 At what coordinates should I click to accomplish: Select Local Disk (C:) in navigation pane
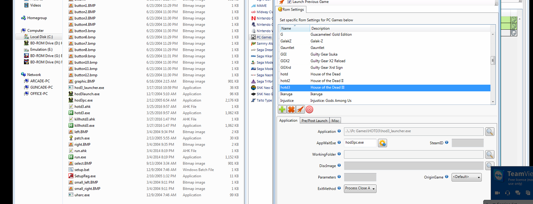(x=41, y=37)
